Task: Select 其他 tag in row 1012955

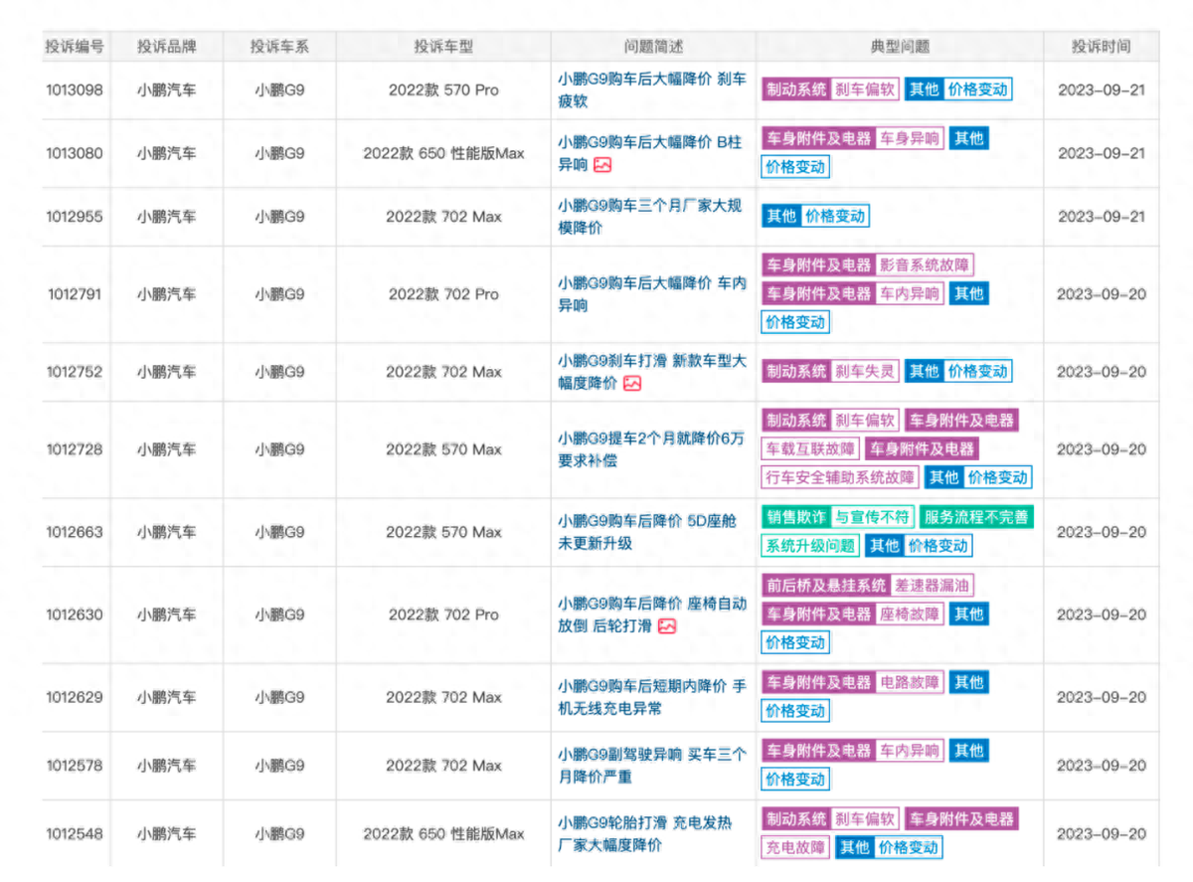Action: pos(782,217)
